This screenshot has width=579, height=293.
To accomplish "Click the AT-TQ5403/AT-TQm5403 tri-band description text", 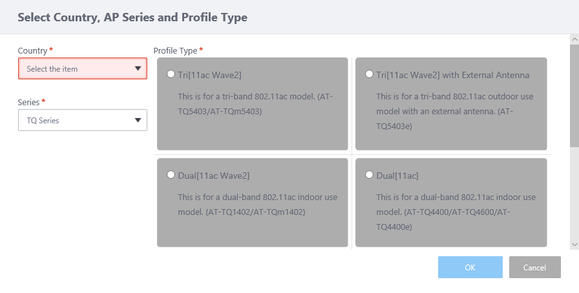I will tap(256, 104).
